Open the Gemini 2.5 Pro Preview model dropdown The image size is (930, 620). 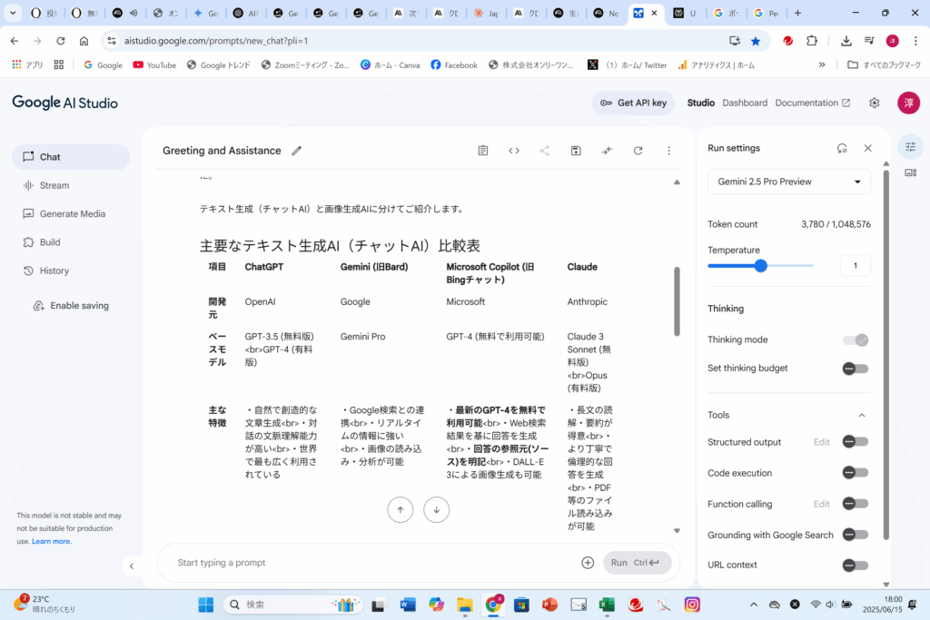(789, 182)
